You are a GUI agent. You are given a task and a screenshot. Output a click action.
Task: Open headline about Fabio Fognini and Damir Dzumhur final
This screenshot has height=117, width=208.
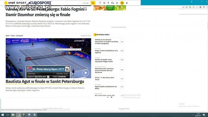coord(46,12)
